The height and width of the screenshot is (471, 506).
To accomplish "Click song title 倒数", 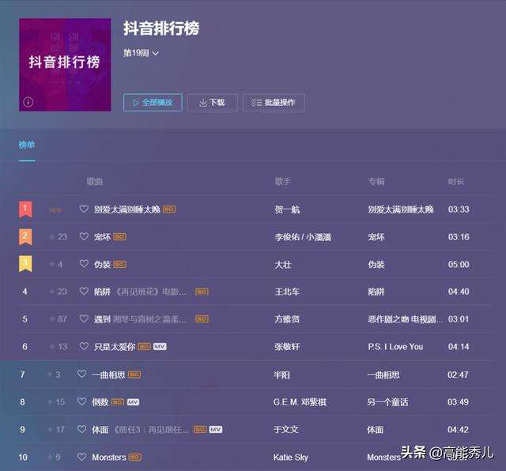I will pyautogui.click(x=100, y=402).
